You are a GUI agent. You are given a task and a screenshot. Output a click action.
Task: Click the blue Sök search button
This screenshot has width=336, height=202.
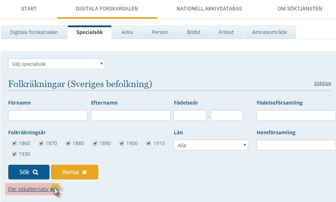click(29, 172)
